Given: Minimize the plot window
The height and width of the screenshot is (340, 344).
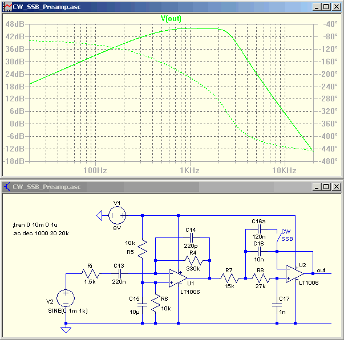Looking at the screenshot, I should (317, 7).
